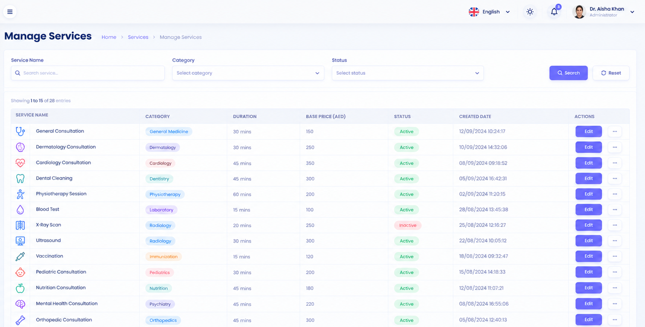
Task: Edit the Blood Test service
Action: [589, 209]
